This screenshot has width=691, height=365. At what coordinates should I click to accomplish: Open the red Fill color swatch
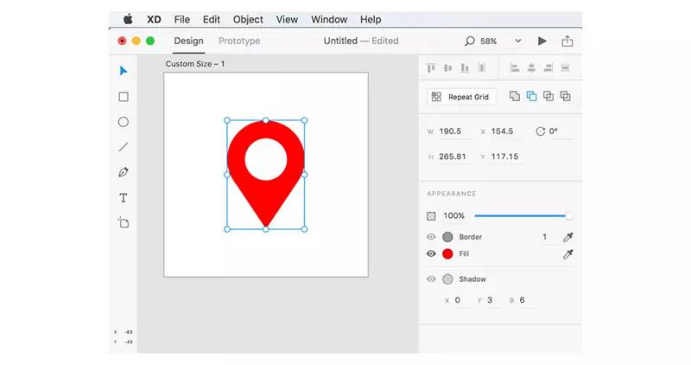click(x=447, y=254)
